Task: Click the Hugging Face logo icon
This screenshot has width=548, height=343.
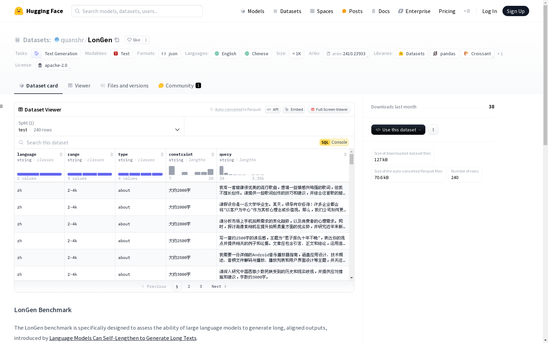Action: pyautogui.click(x=19, y=11)
